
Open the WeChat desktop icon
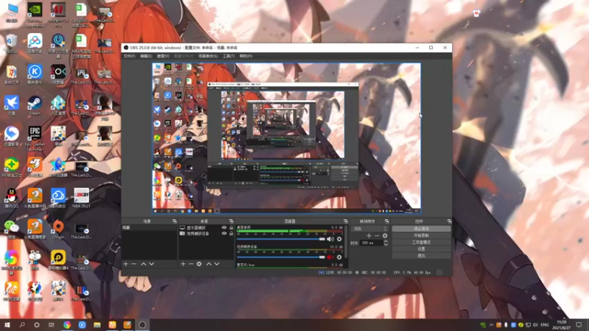[x=12, y=229]
